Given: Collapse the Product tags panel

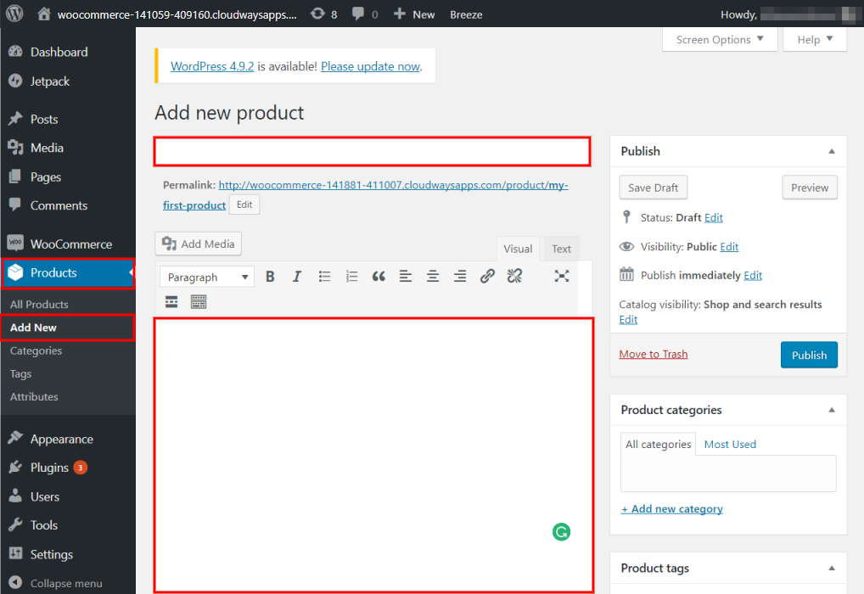Looking at the screenshot, I should [x=832, y=568].
